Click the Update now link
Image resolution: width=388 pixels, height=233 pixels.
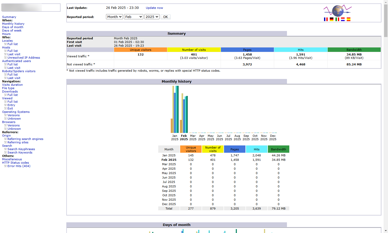coord(154,8)
